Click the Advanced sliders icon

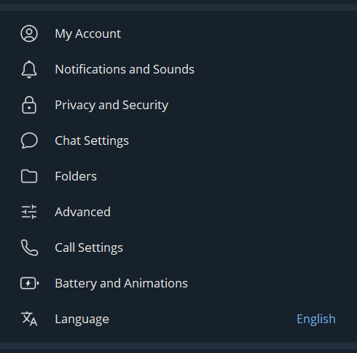(29, 212)
